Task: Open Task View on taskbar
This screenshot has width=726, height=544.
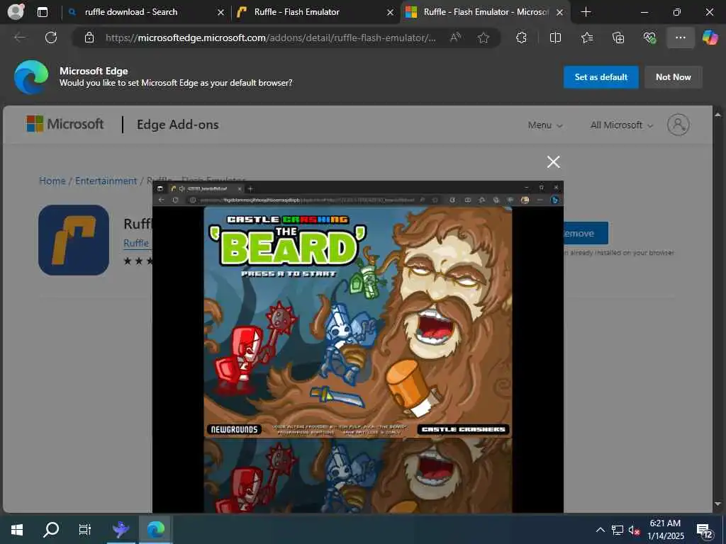Action: coord(85,529)
